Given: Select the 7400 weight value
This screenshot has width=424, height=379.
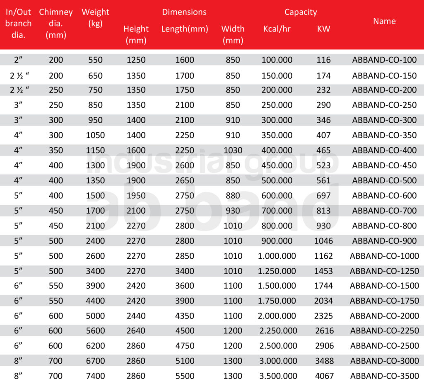Looking at the screenshot, I should point(95,375).
